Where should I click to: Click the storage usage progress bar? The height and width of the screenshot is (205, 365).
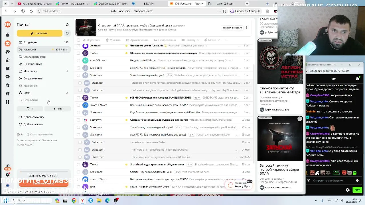coord(44,172)
